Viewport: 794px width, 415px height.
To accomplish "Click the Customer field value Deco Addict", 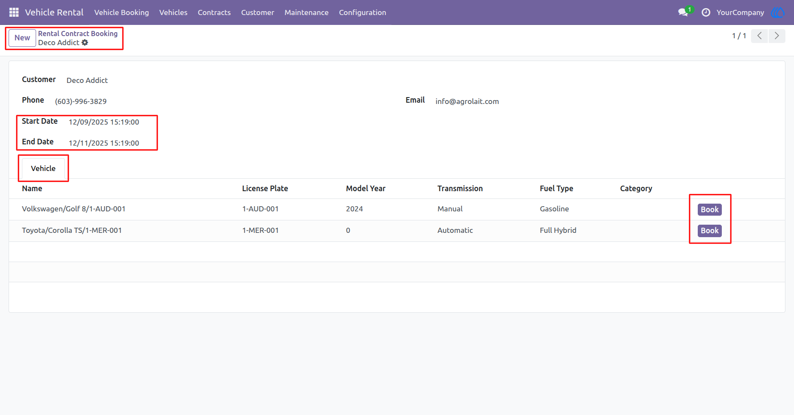I will point(87,80).
